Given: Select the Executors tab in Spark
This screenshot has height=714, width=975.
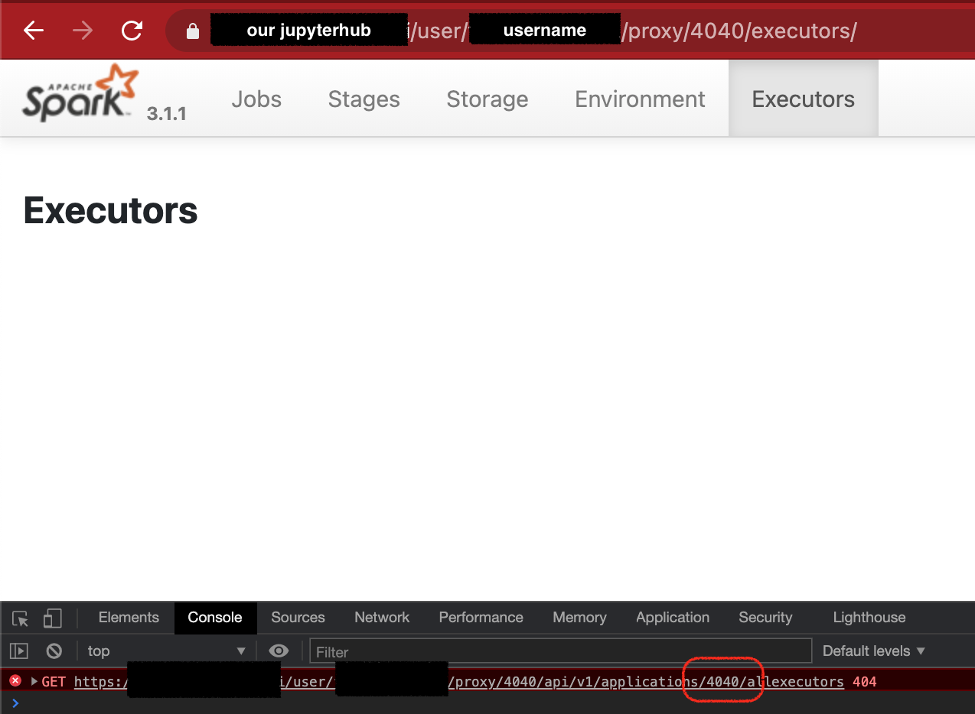Looking at the screenshot, I should (x=803, y=99).
